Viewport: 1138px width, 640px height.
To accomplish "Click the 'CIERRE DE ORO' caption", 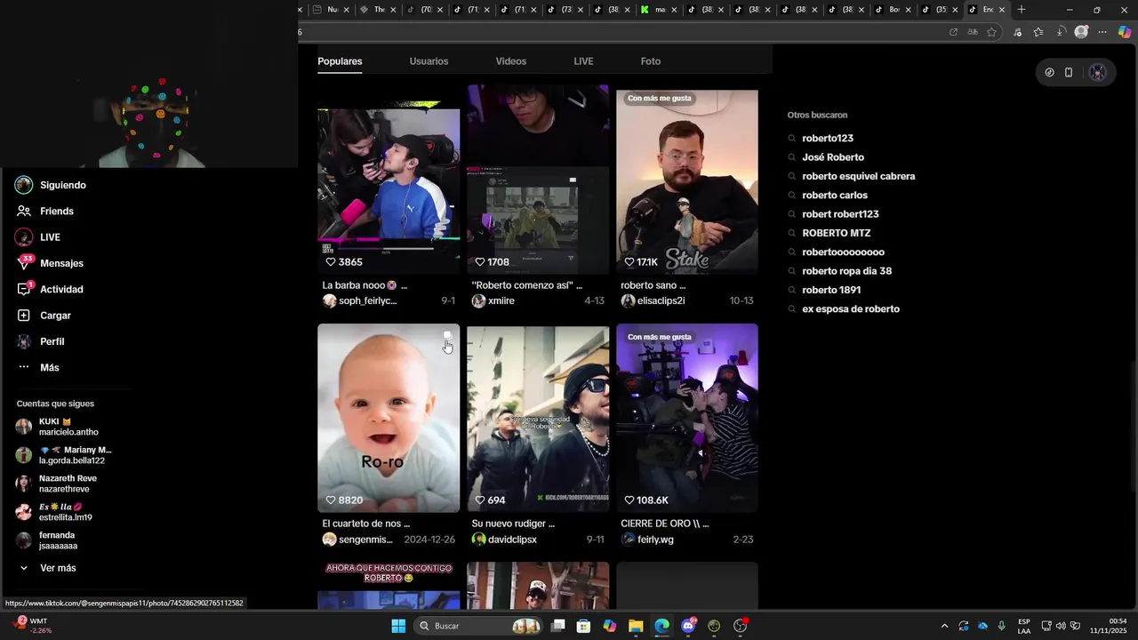I will (x=664, y=524).
